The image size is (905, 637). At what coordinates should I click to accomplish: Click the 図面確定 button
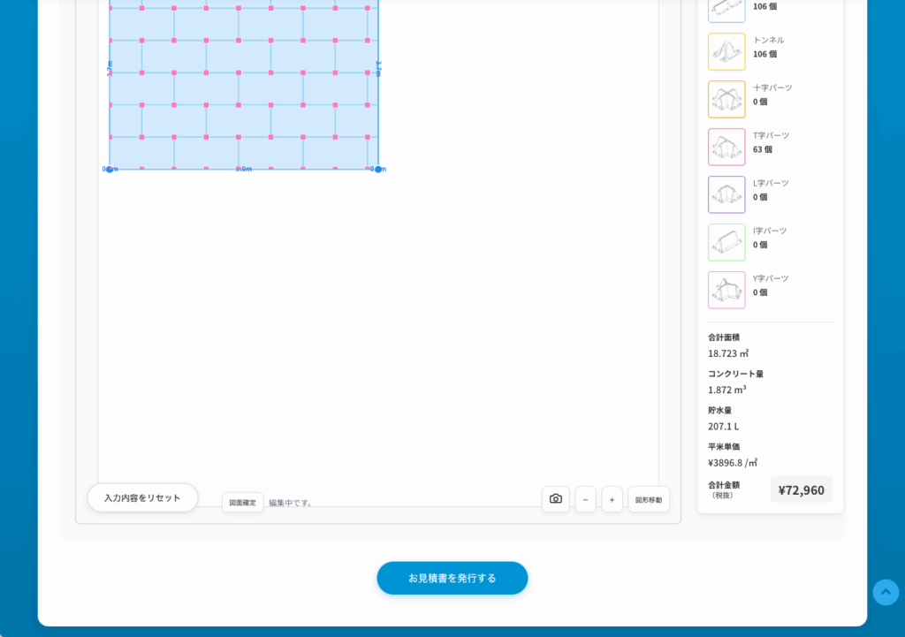pyautogui.click(x=242, y=503)
